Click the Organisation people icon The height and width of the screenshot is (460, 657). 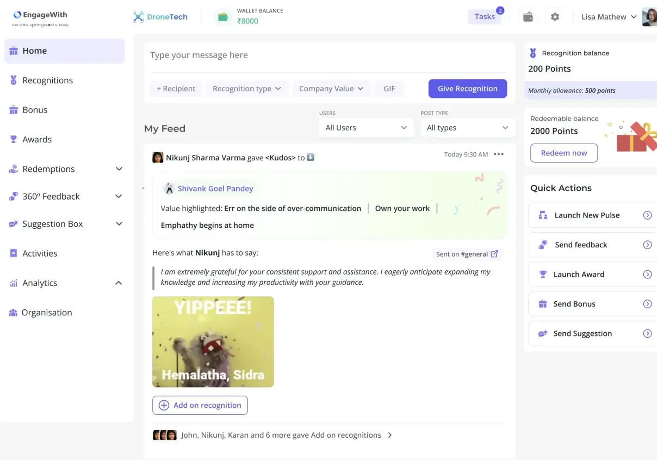(x=13, y=313)
